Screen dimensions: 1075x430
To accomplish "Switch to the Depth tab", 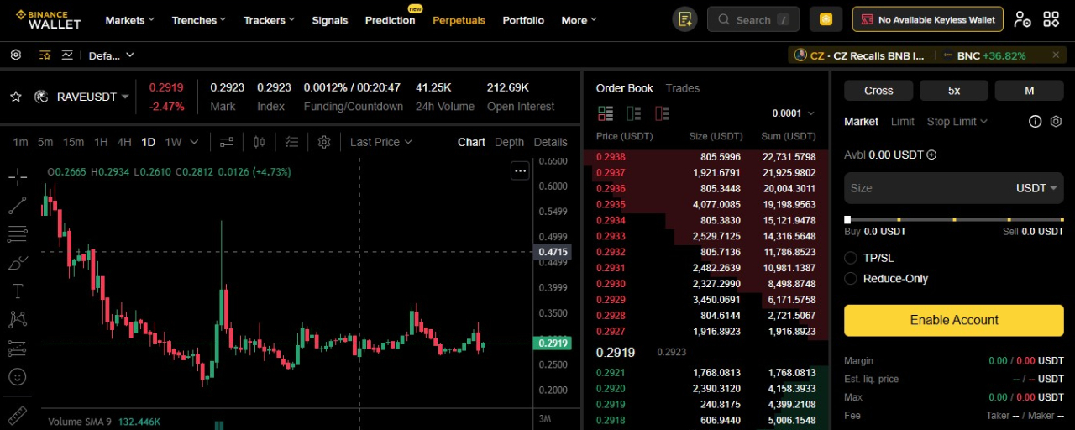I will click(x=509, y=142).
